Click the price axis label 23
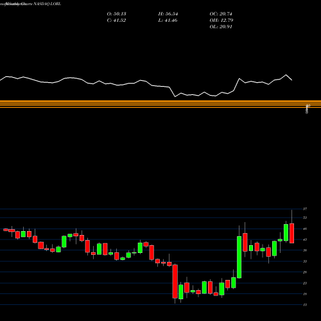The width and height of the screenshot is (321, 321). [305, 283]
